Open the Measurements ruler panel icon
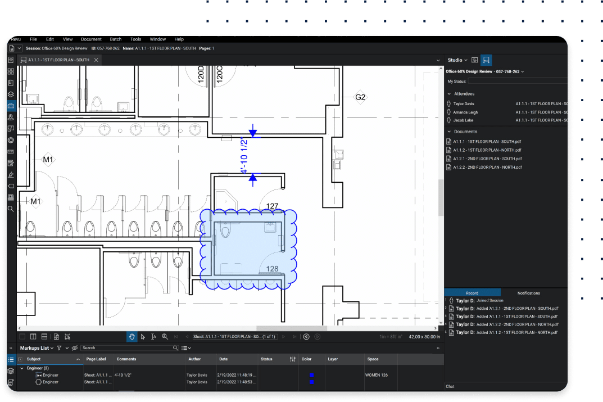Screen dimensions: 603x402 click(11, 152)
